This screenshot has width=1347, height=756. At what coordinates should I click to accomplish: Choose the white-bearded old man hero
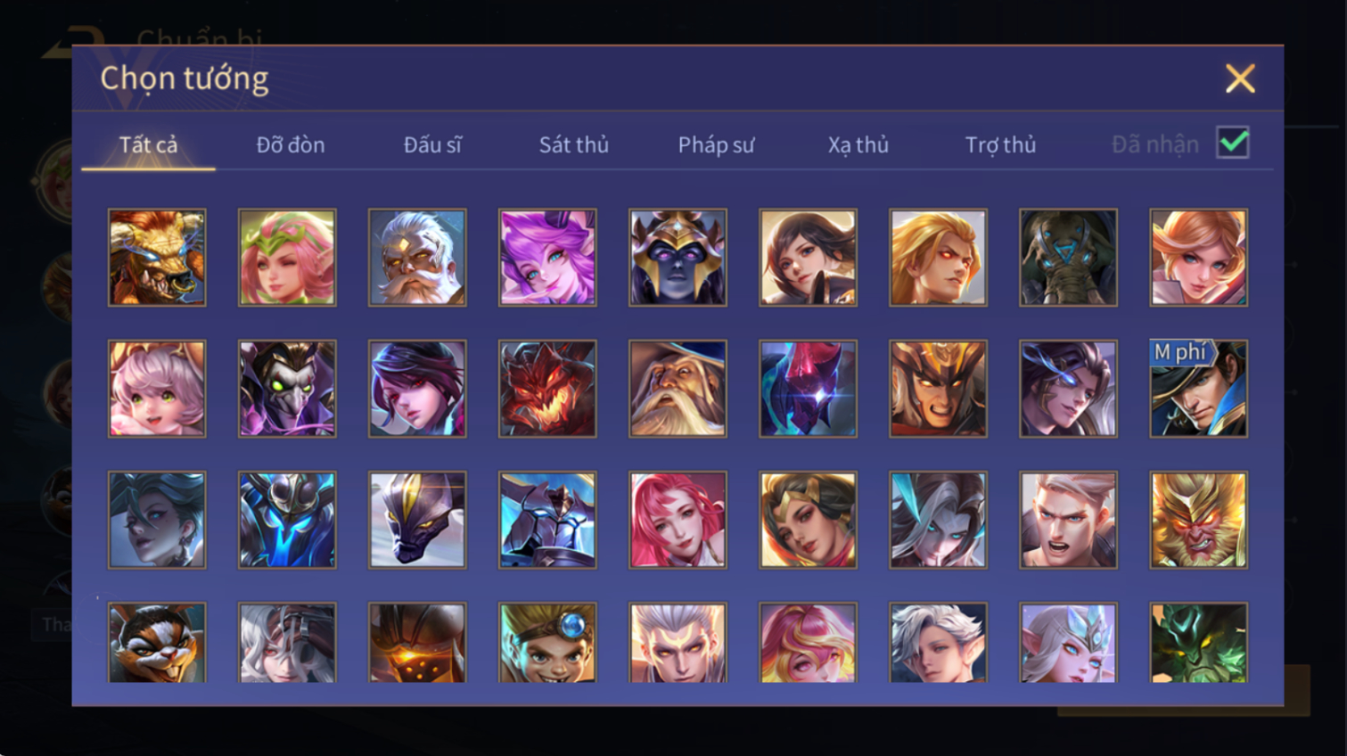tap(417, 258)
